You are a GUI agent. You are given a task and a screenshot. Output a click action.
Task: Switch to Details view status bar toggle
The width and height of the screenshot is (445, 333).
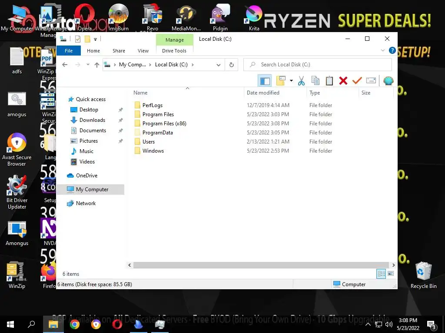(381, 274)
